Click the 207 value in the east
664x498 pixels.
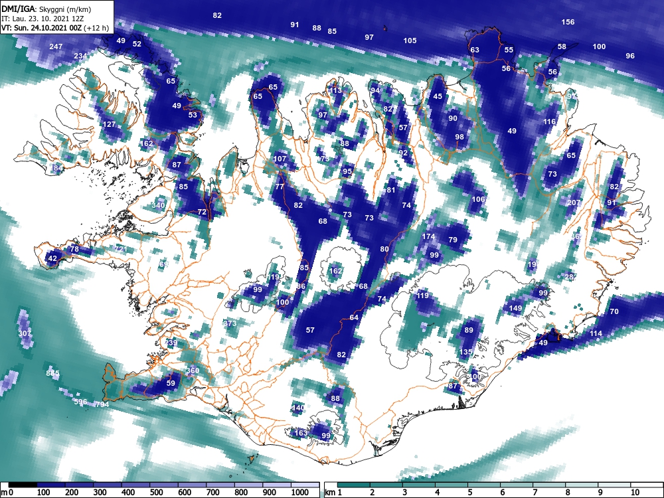[574, 203]
